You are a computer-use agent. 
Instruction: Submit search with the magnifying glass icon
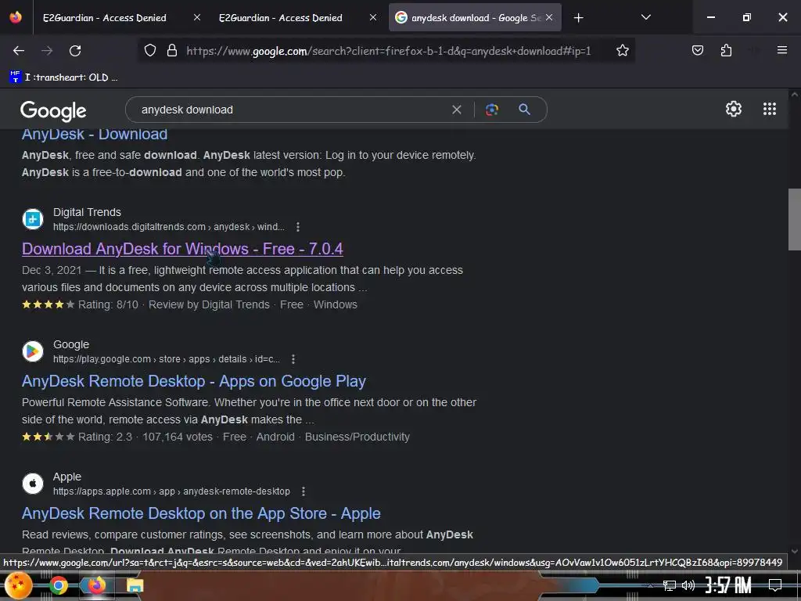(x=524, y=109)
